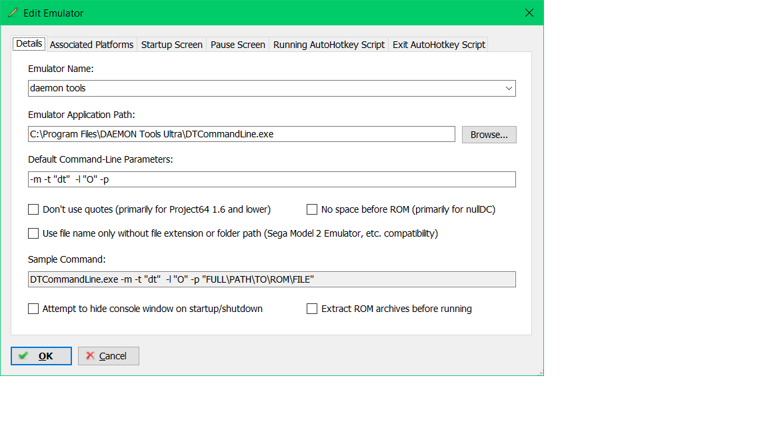Click the 'Edit Emulator' title text

53,13
